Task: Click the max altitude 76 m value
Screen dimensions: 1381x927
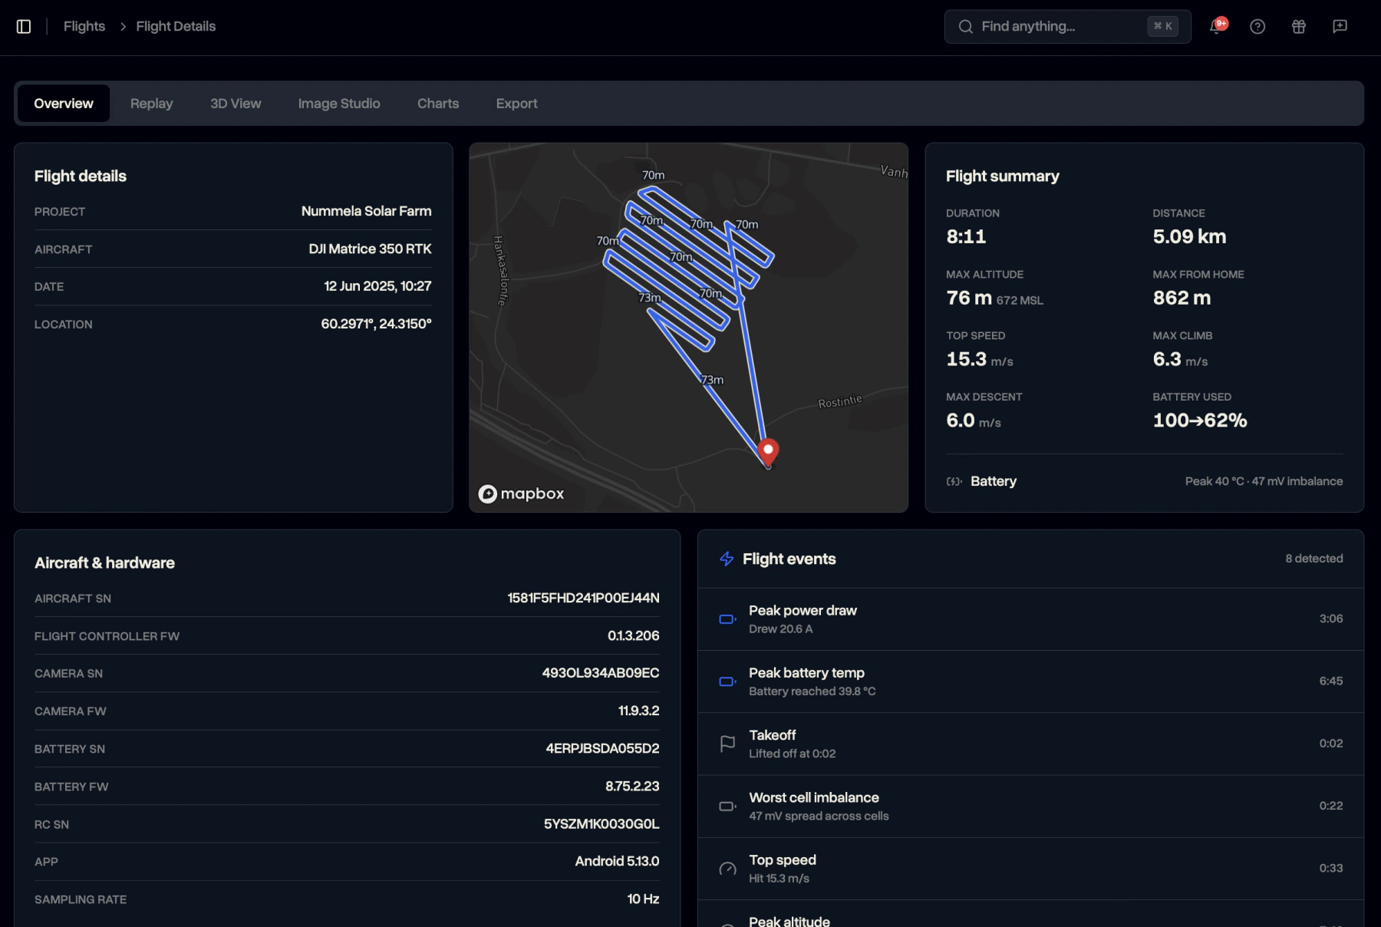Action: 969,298
